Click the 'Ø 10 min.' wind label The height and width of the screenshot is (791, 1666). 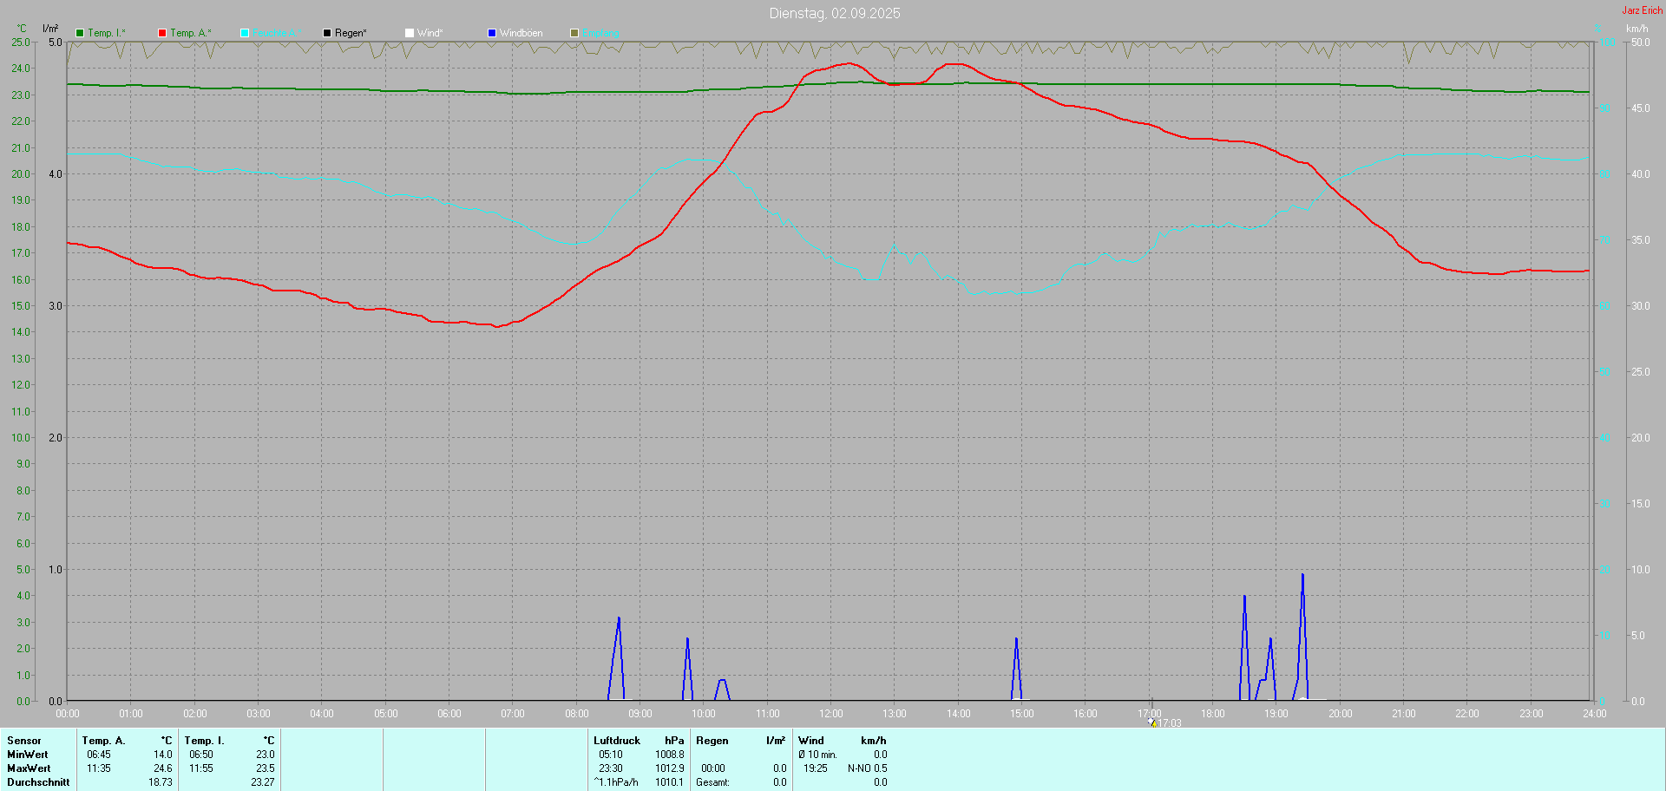tap(817, 755)
